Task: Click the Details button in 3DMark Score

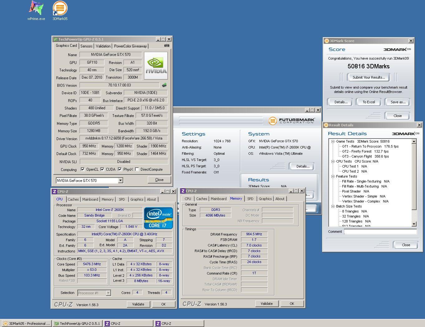Action: click(341, 102)
